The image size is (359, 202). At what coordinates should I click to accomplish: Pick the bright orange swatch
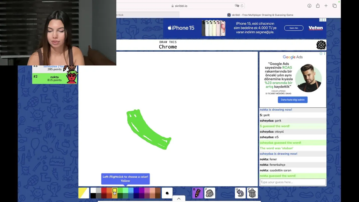point(109,190)
